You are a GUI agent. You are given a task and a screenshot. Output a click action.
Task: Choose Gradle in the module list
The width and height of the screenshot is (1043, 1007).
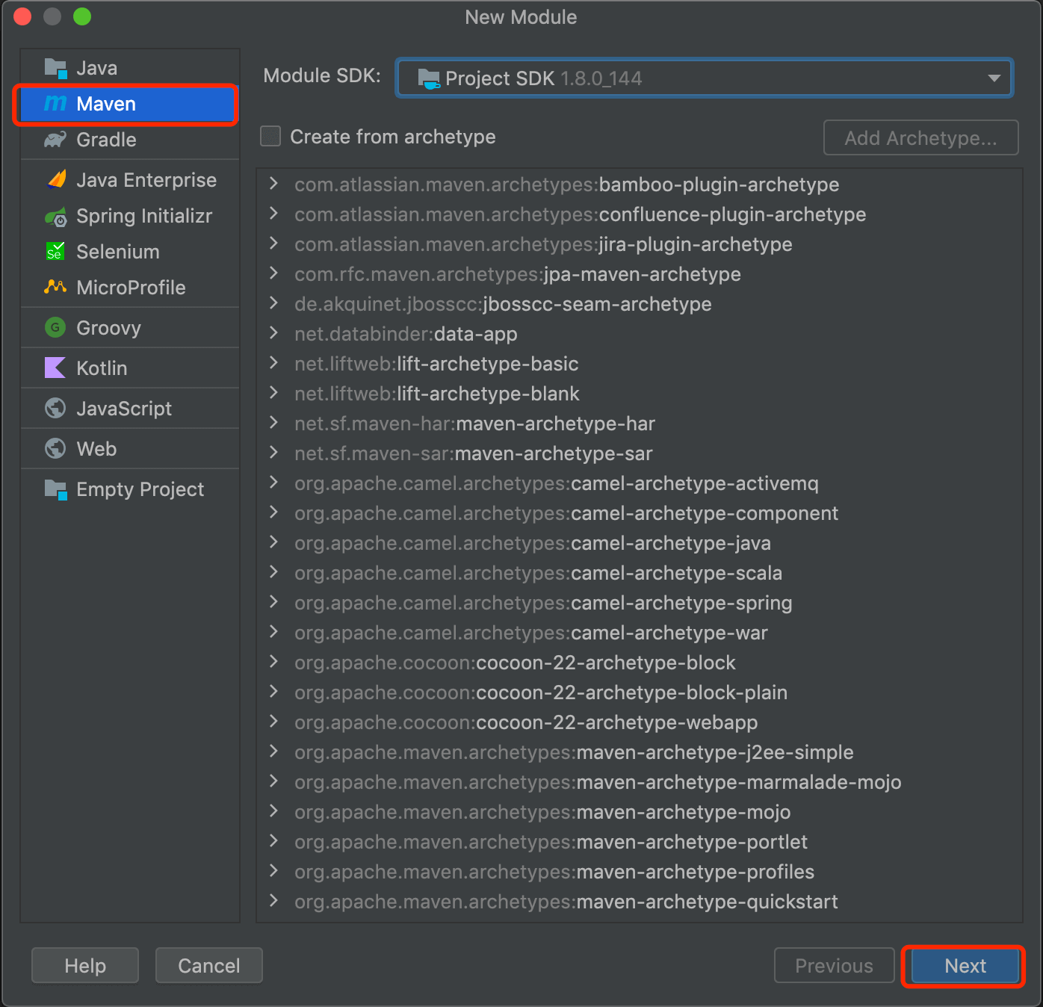coord(130,140)
